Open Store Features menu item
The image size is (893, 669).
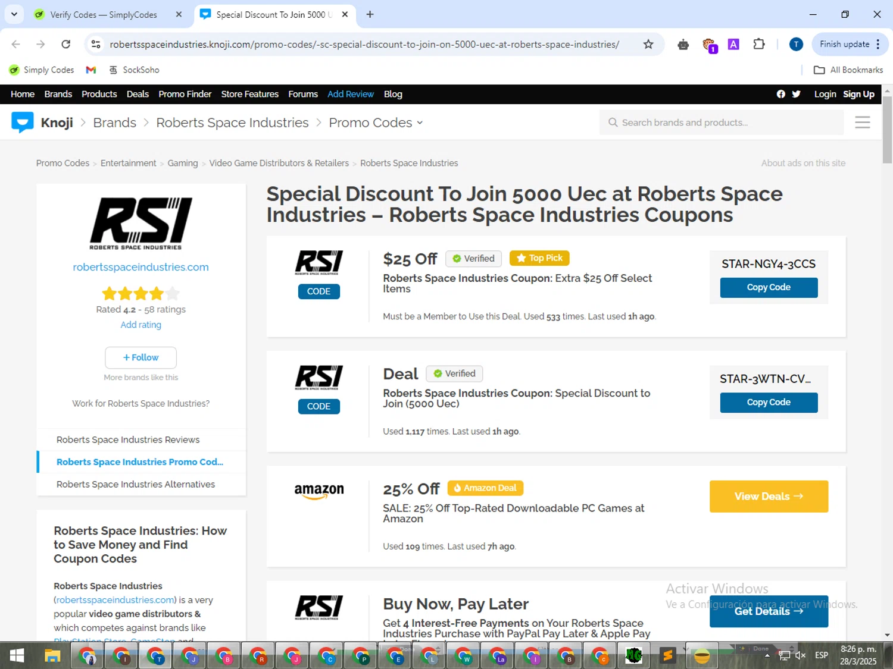(x=249, y=94)
